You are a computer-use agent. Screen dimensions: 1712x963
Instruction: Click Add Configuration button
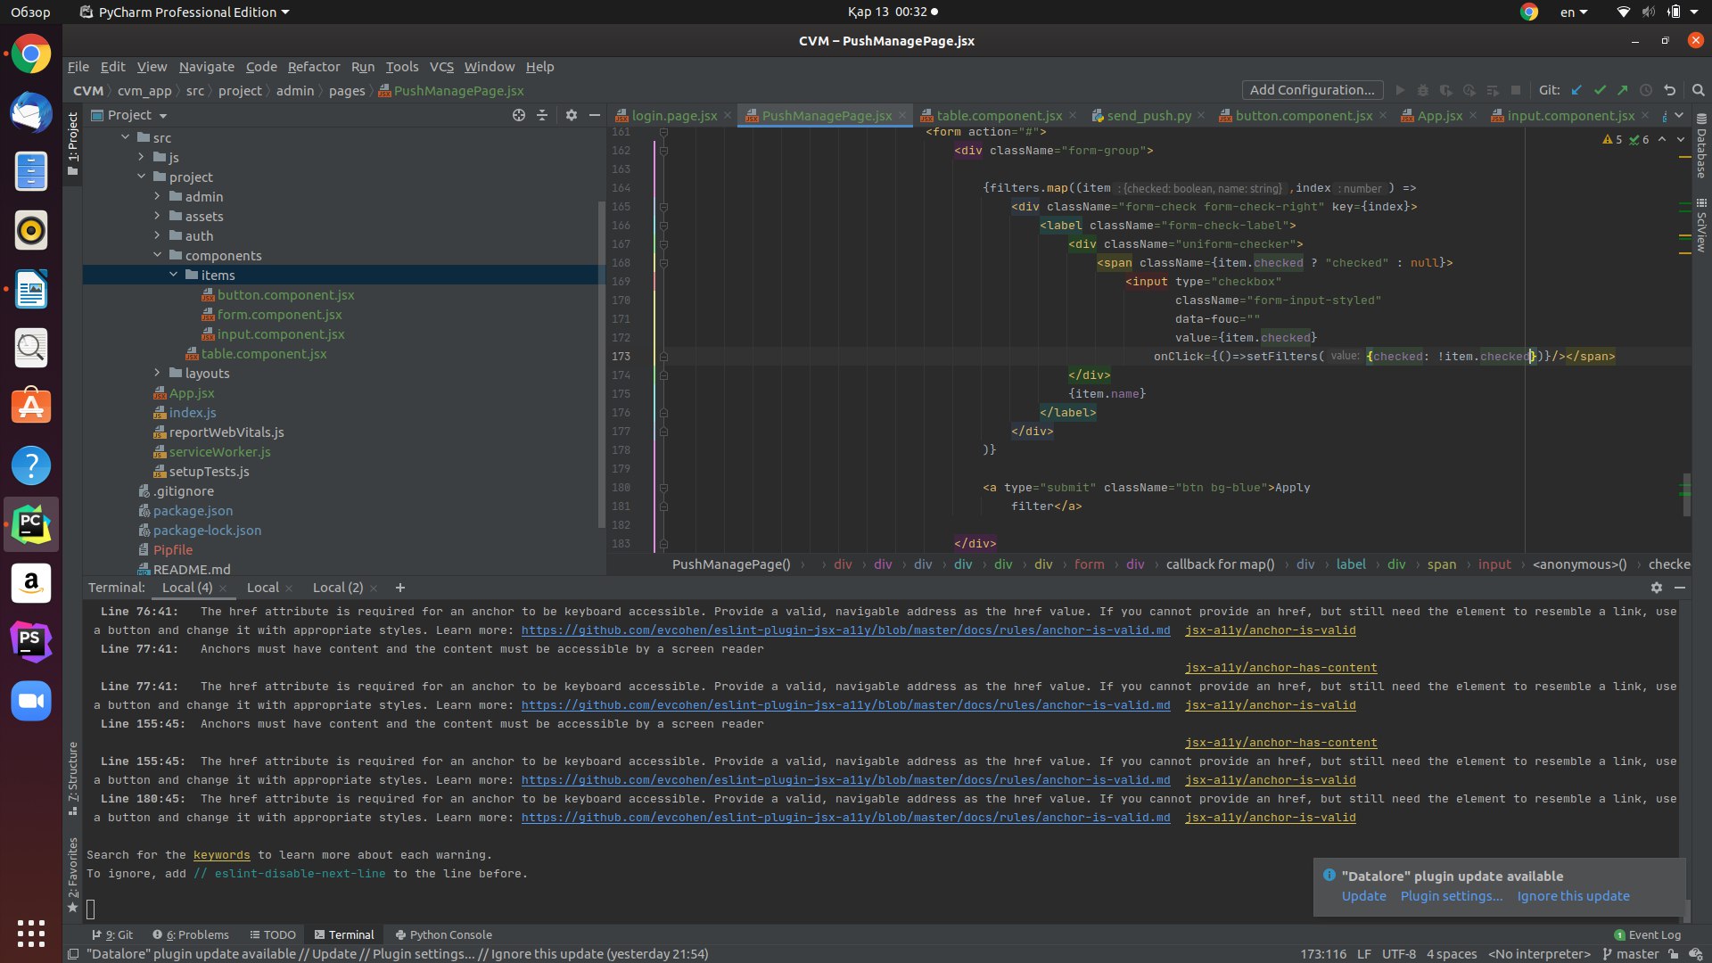point(1312,90)
